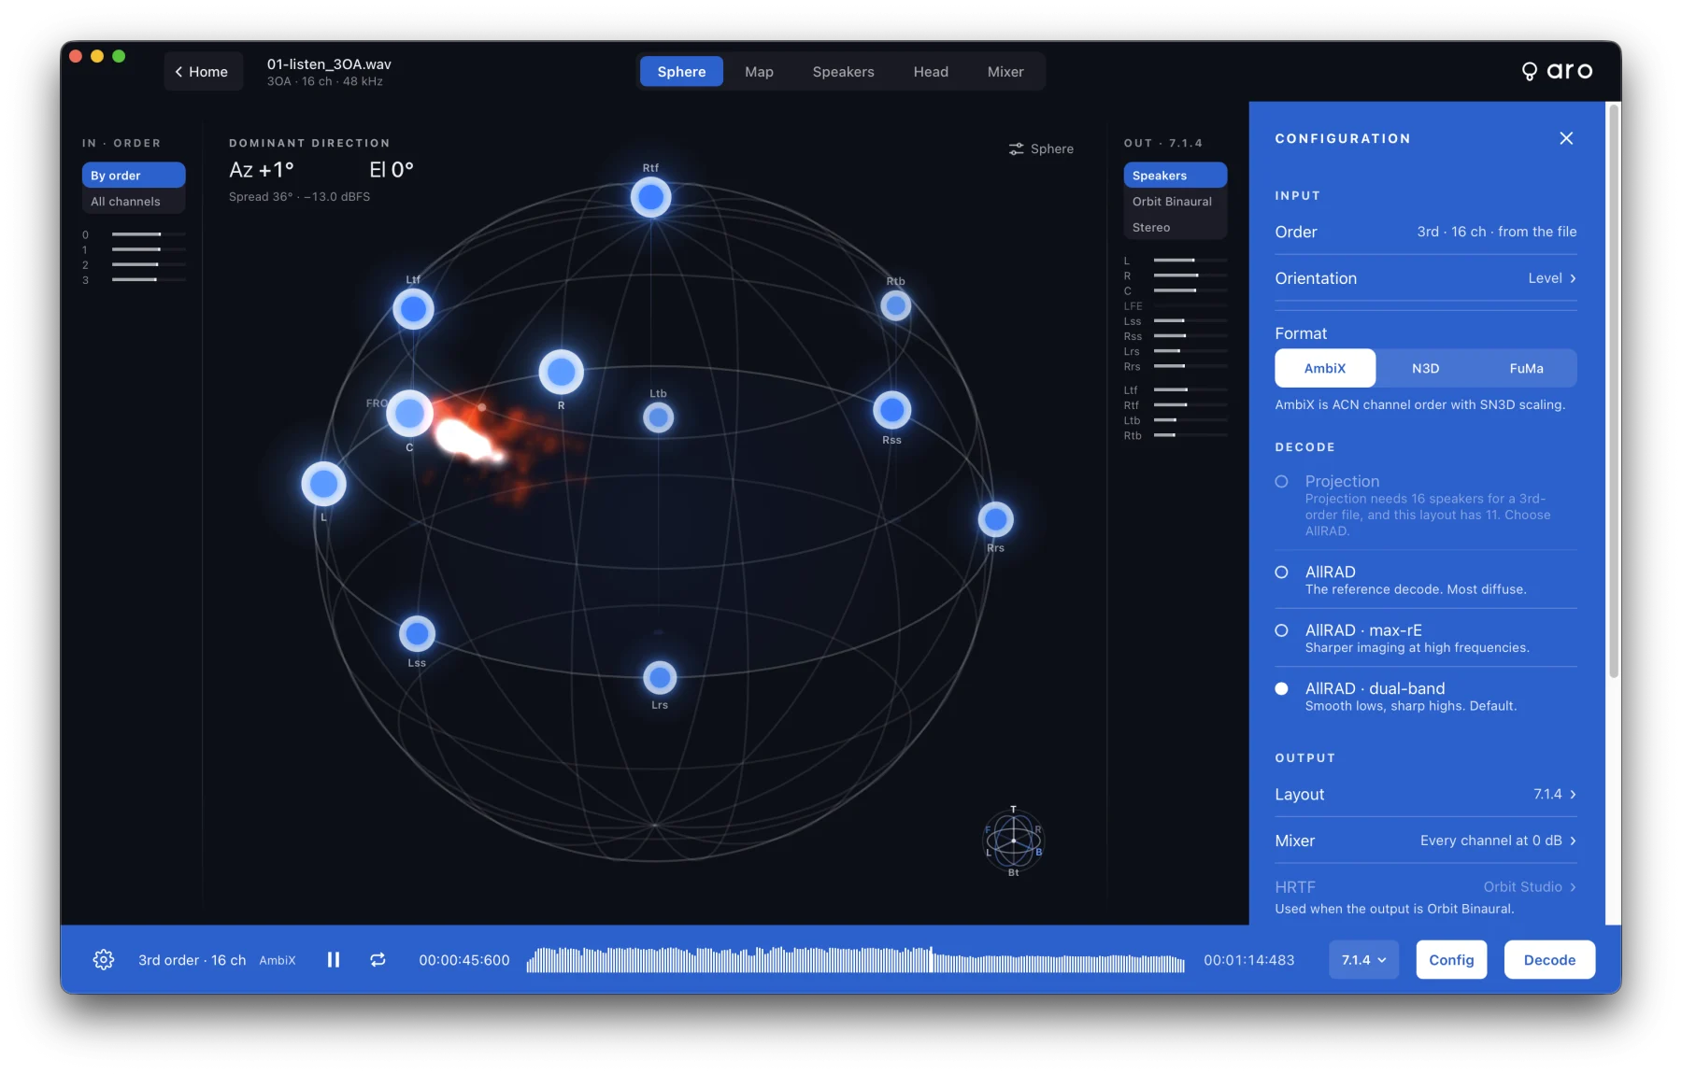Go back with the Home button
Screen dimensions: 1682x1074
[202, 72]
